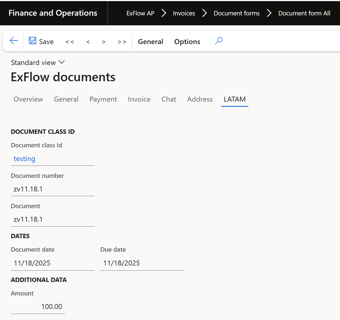Click the Document number input field

pyautogui.click(x=53, y=189)
